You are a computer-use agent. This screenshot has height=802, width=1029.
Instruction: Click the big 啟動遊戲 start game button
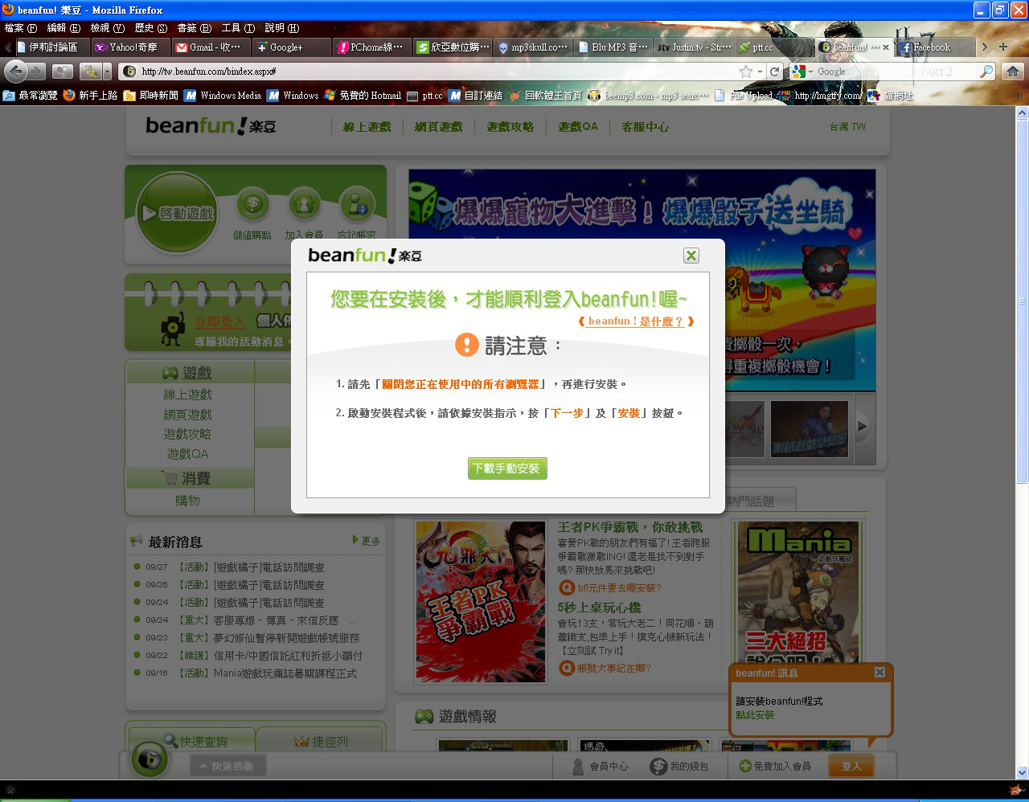(177, 213)
